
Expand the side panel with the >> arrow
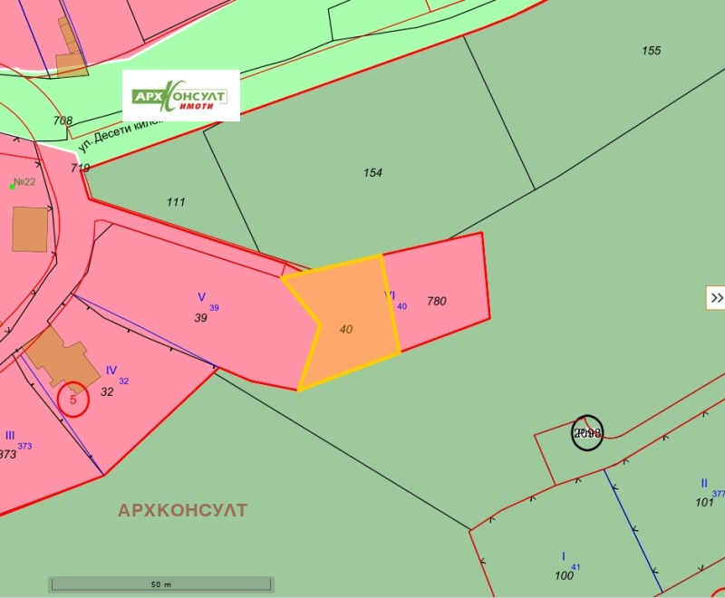click(716, 297)
